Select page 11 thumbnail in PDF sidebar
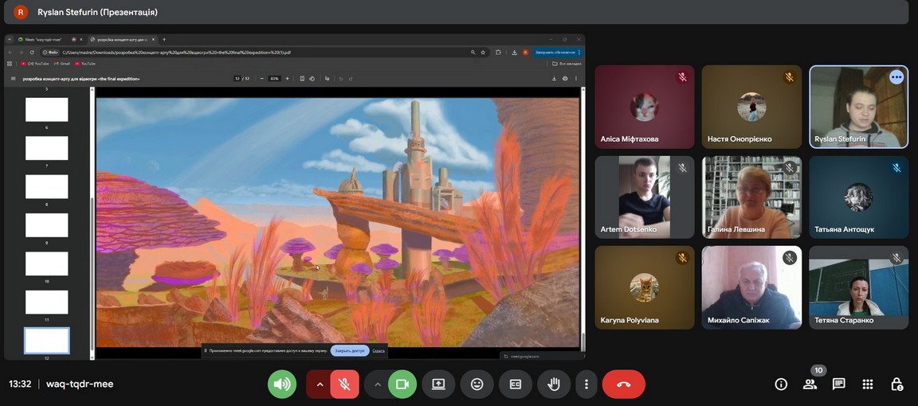Viewport: 918px width, 406px height. [x=47, y=302]
